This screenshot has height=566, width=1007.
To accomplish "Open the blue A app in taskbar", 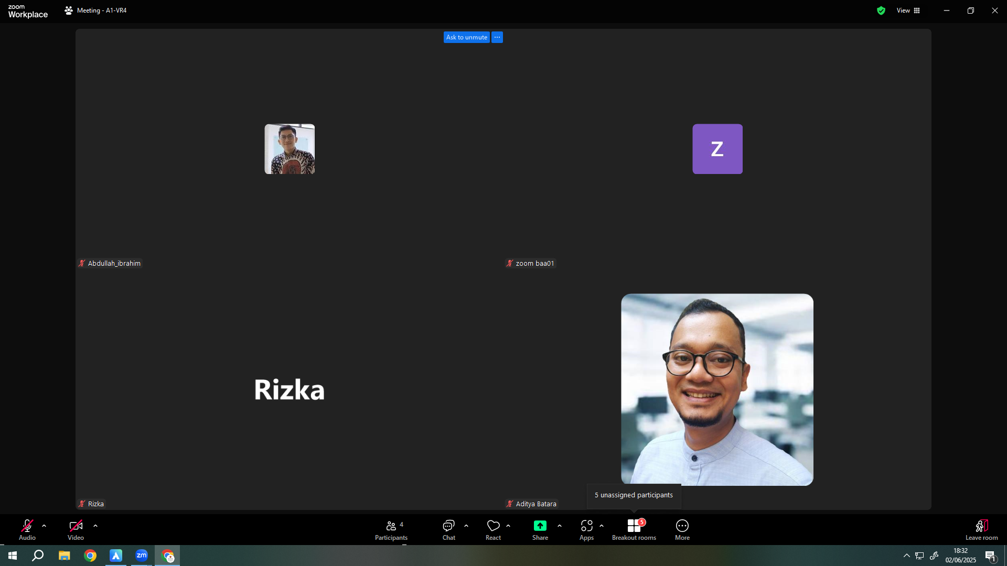I will click(x=116, y=556).
